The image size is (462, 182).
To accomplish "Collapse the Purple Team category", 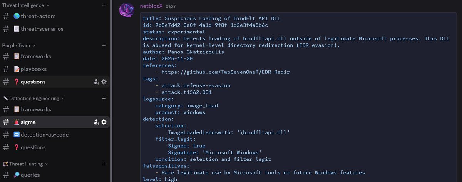I will click(18, 45).
